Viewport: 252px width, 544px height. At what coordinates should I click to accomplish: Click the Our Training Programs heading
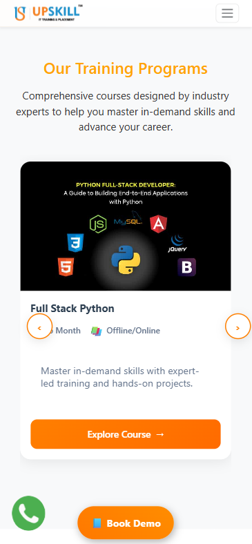pyautogui.click(x=126, y=68)
